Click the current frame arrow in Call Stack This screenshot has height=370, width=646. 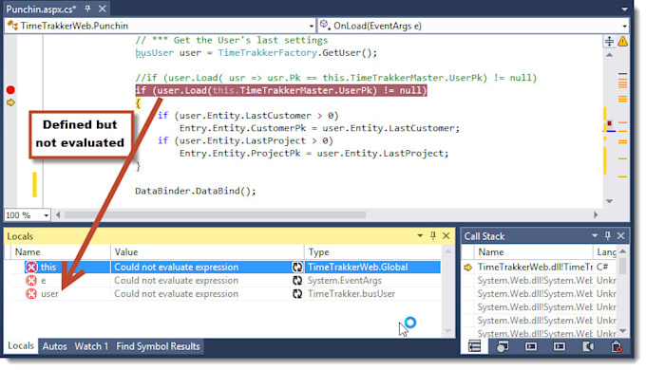pos(468,268)
